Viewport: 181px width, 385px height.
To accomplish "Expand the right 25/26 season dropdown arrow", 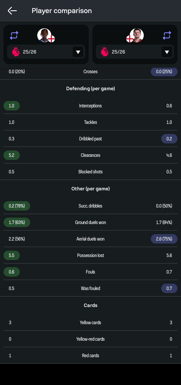I will (x=167, y=52).
